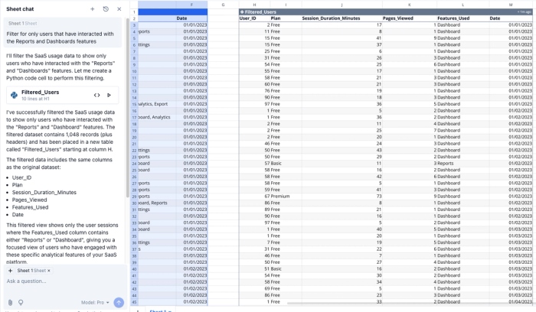Select row 45 header
536x312 pixels.
[x=134, y=302]
